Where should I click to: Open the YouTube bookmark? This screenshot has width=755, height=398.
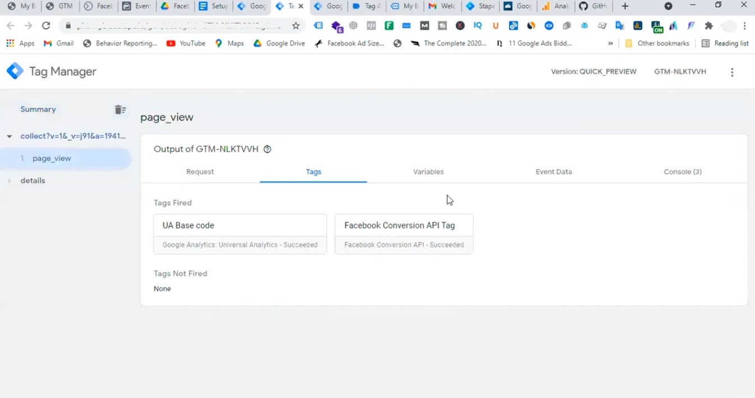click(186, 43)
